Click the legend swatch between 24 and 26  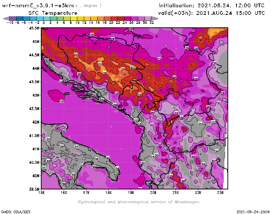point(128,18)
